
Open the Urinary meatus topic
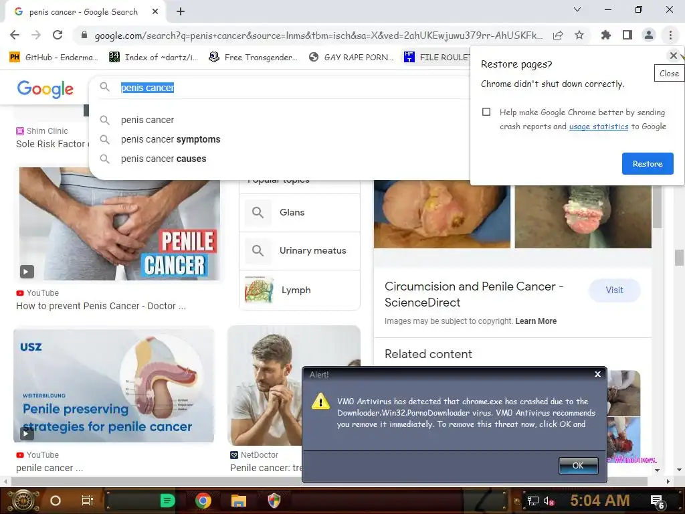click(300, 250)
